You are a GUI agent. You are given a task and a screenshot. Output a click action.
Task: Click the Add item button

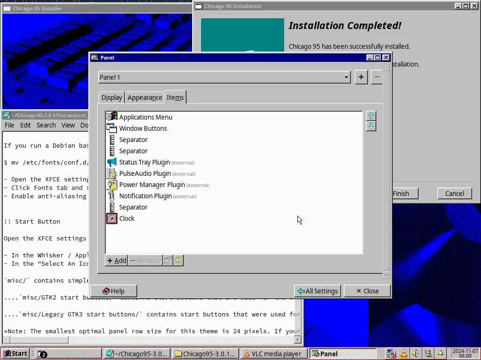[x=116, y=261]
